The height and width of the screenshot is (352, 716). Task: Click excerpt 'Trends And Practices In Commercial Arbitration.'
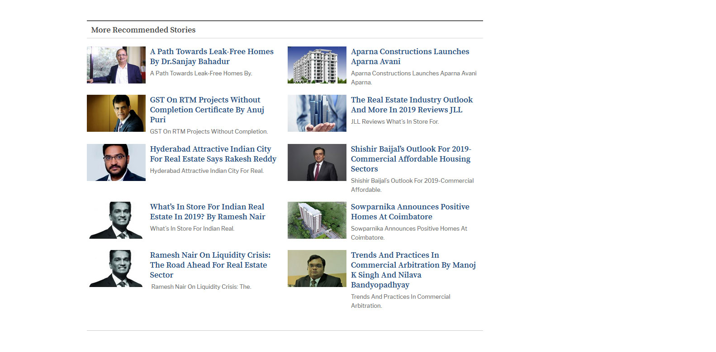coord(401,301)
